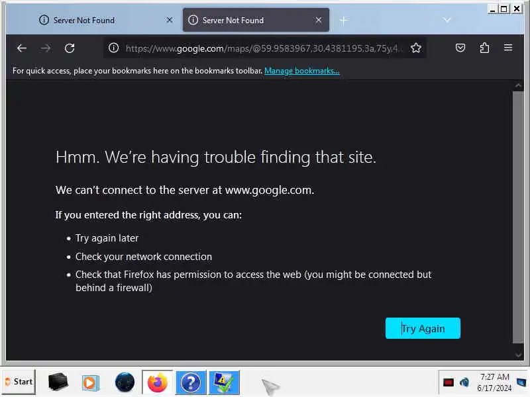Click the Try Again button

(423, 328)
